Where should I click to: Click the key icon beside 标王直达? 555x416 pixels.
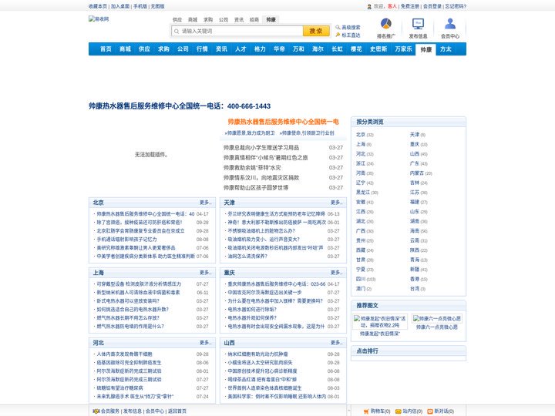(338, 35)
